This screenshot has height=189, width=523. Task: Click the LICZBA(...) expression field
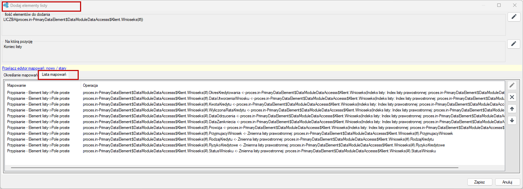tap(254, 26)
